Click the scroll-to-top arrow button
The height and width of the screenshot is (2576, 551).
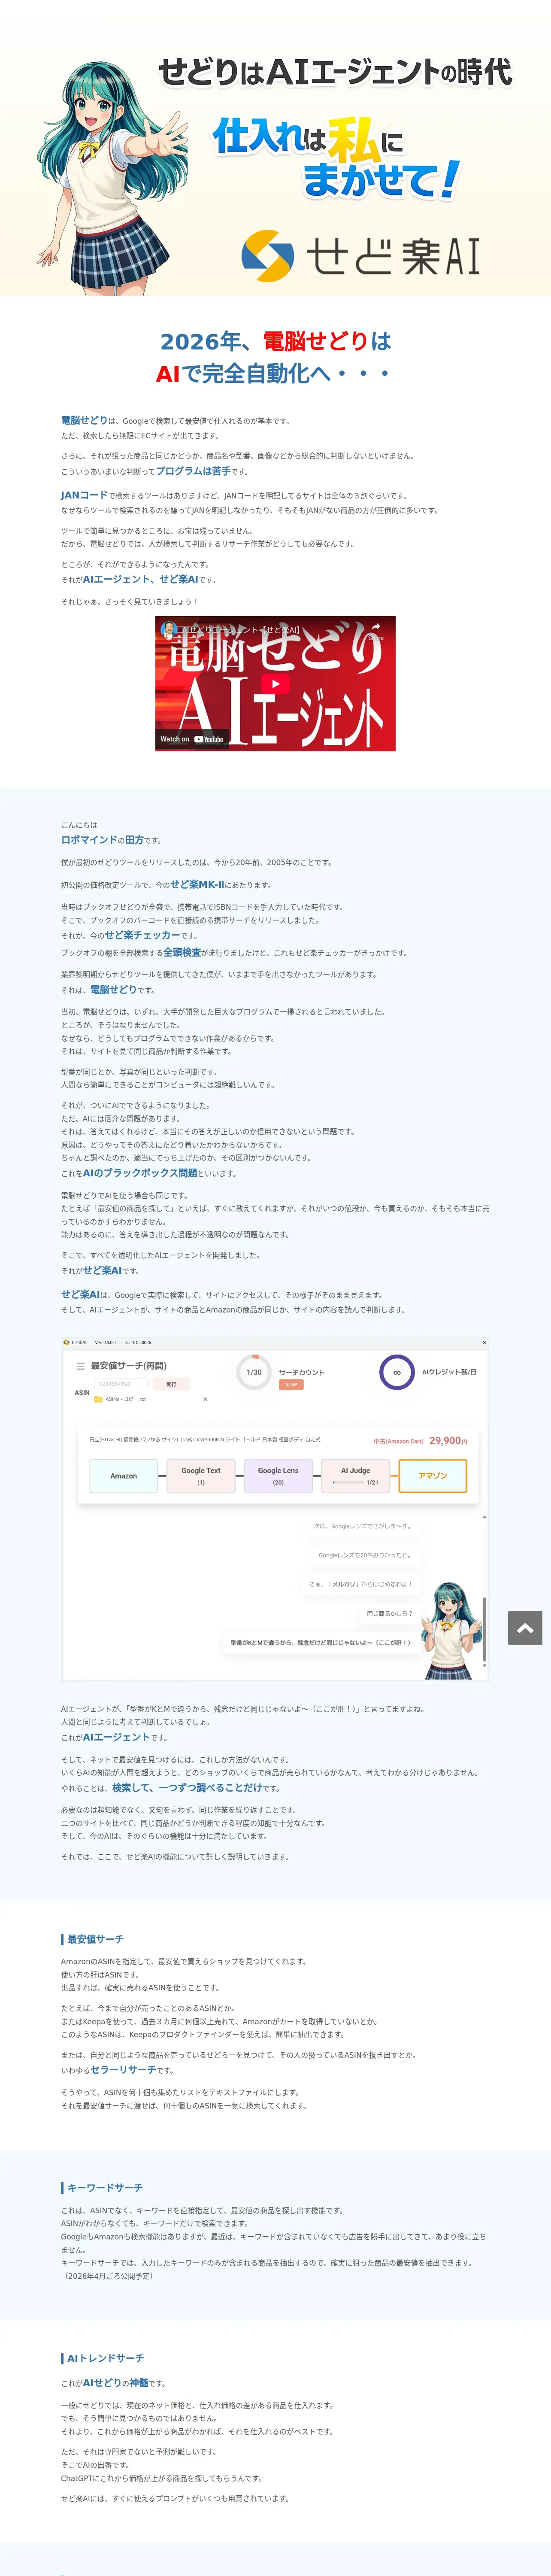(525, 1628)
